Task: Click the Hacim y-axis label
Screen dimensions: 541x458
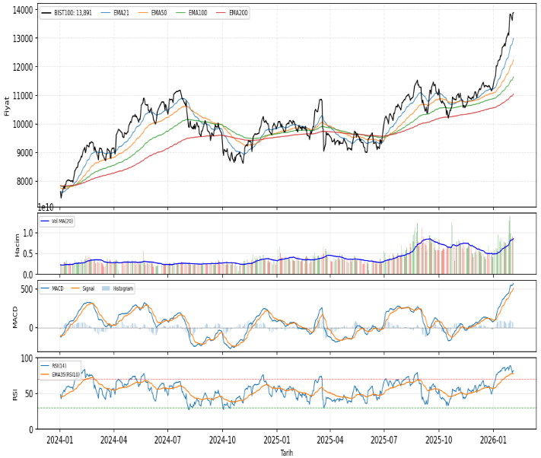Action: [7, 245]
